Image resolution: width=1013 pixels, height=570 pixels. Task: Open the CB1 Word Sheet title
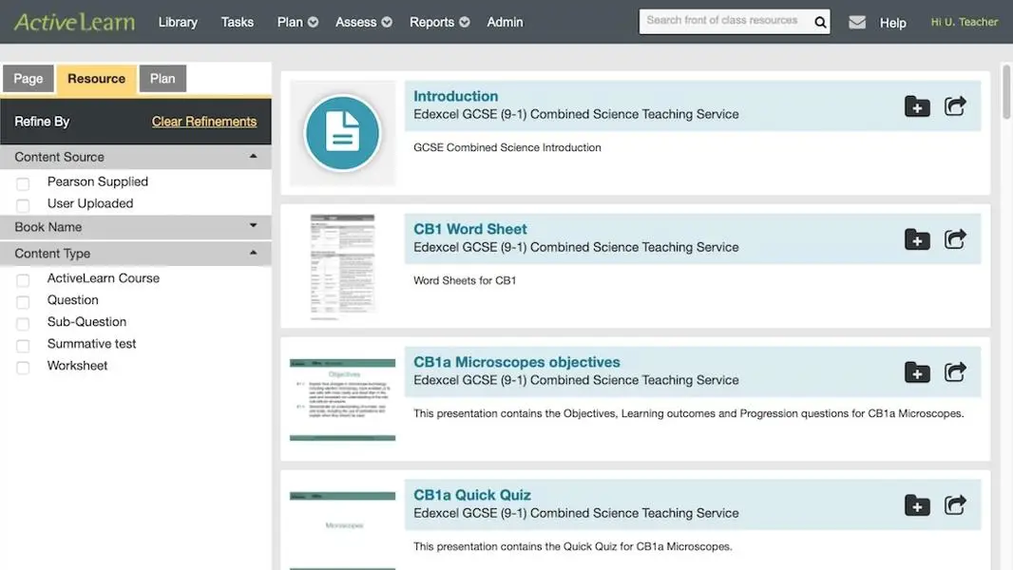pos(469,229)
